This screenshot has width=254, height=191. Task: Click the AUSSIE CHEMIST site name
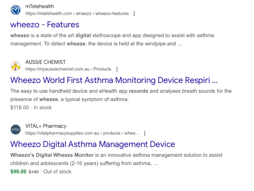pyautogui.click(x=45, y=62)
